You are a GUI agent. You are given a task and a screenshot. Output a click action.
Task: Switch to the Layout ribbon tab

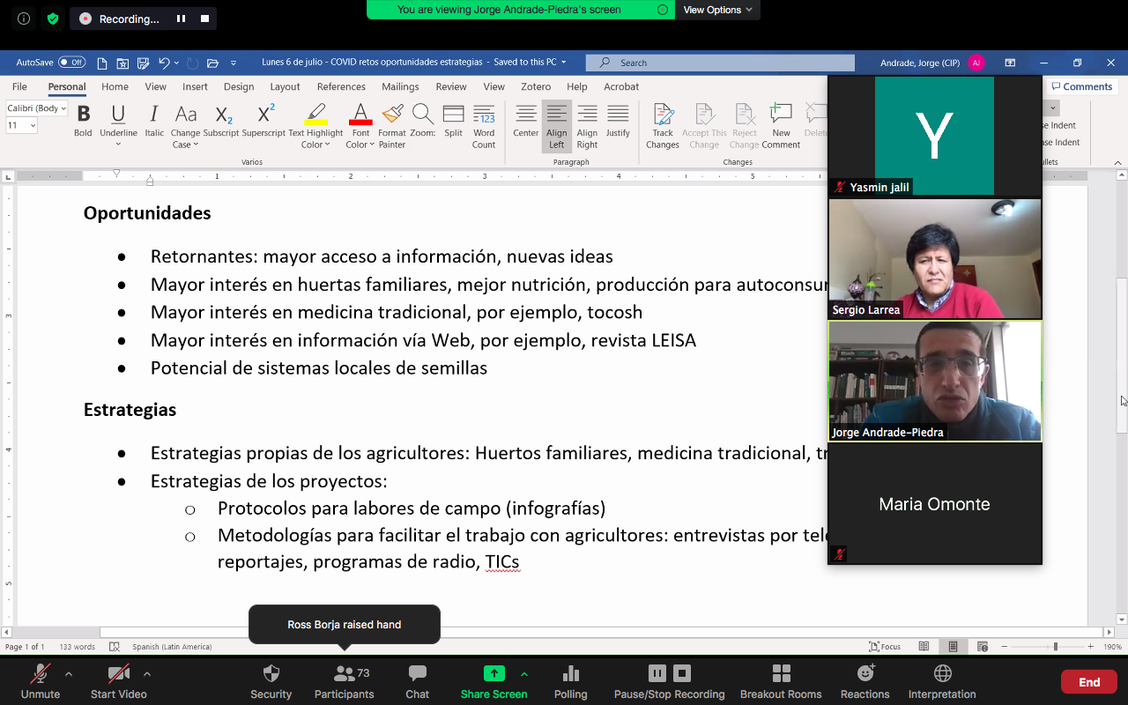pyautogui.click(x=285, y=86)
